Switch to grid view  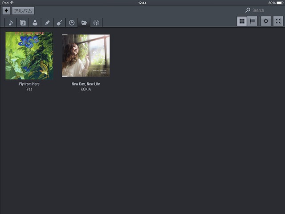click(242, 21)
